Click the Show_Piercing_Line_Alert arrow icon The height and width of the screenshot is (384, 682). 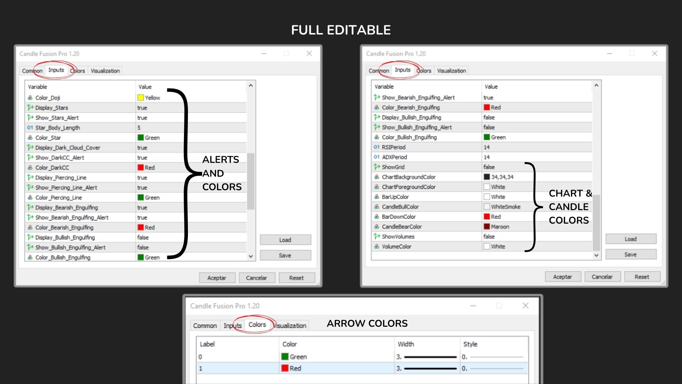30,187
